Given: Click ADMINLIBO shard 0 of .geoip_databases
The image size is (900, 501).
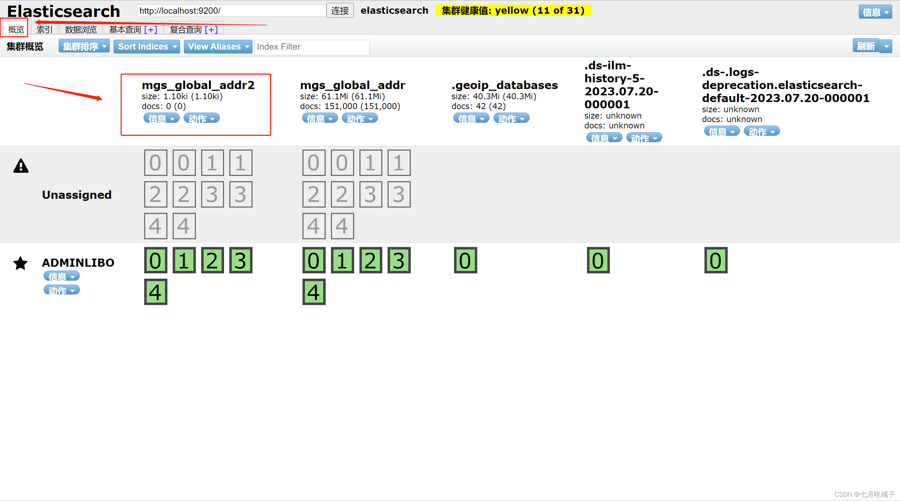Looking at the screenshot, I should pyautogui.click(x=465, y=261).
